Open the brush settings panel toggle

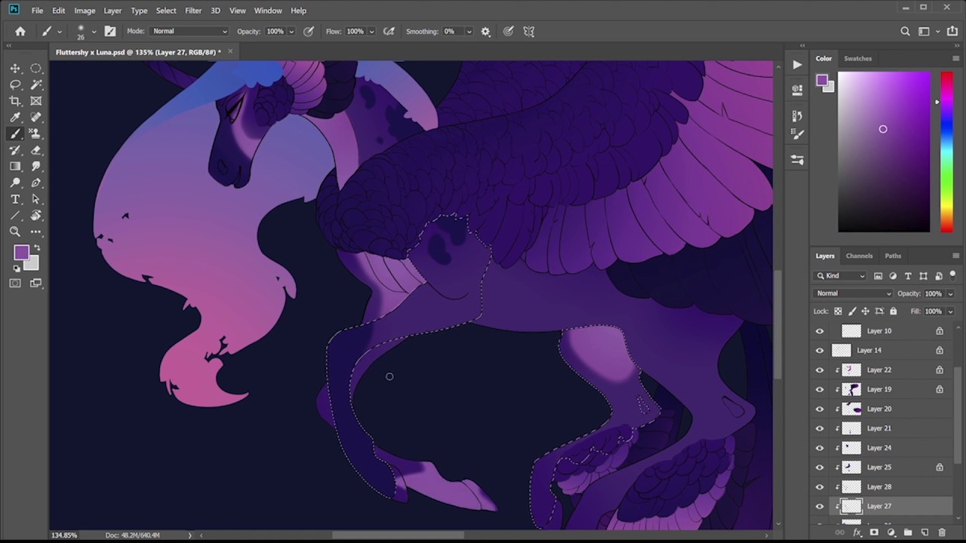click(x=110, y=32)
